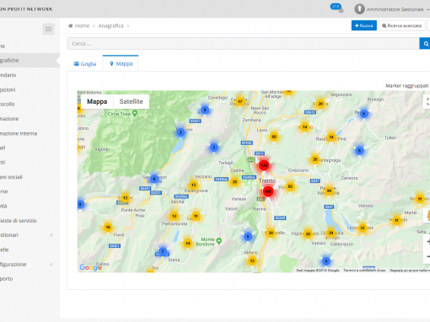Click the blue Nuova button
Viewport: 430px width, 322px height.
click(364, 25)
